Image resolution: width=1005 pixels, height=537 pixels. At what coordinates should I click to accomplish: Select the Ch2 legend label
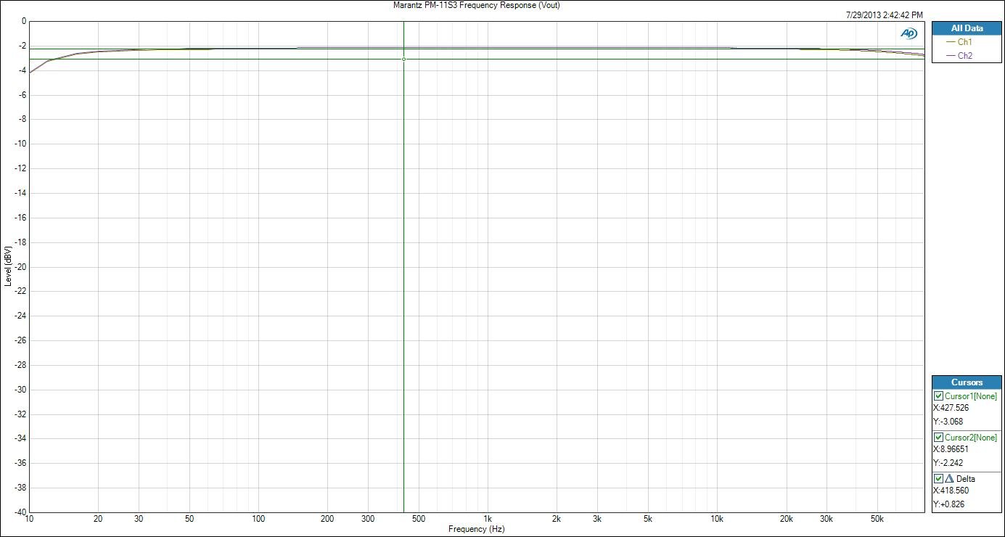(x=965, y=55)
